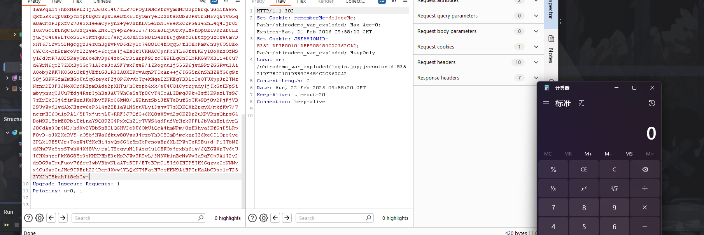The width and height of the screenshot is (704, 235).
Task: Switch response view to Render tab
Action: tap(326, 2)
